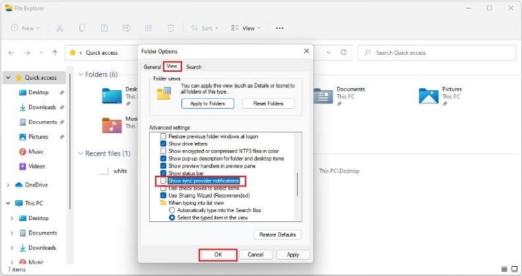Screen dimensions: 522x276
Task: Expand the OneDrive tree node
Action: (x=7, y=185)
